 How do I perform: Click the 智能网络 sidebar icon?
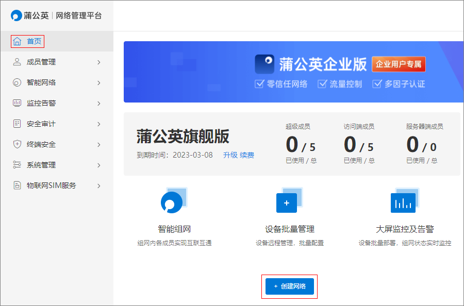[x=17, y=82]
